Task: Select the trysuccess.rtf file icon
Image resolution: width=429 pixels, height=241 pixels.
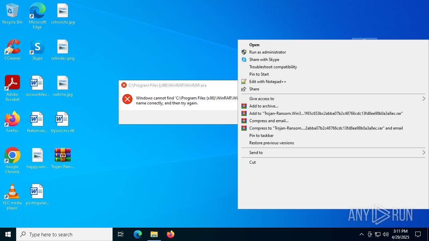Action: [x=63, y=123]
